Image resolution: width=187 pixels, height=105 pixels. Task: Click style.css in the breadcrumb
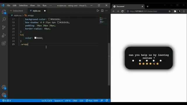coord(18,15)
